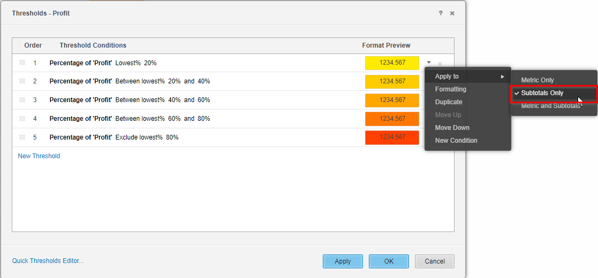
Task: Click the New Threshold link
Action: click(x=39, y=156)
